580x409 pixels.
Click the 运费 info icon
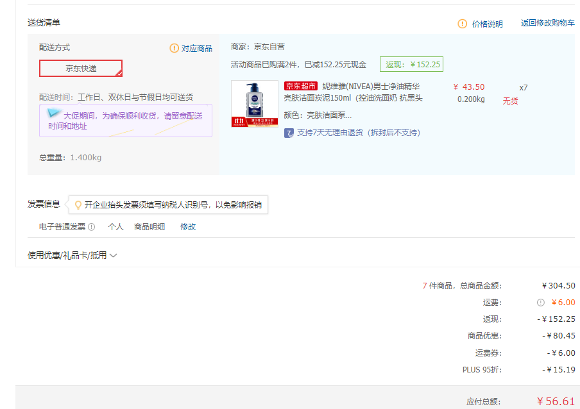[540, 303]
